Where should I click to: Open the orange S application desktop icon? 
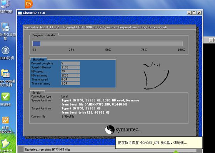point(29,4)
